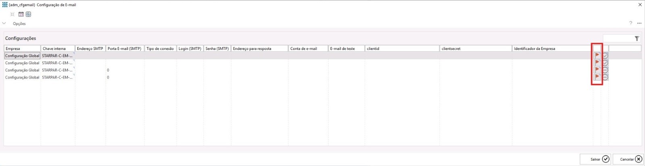This screenshot has width=645, height=166.
Task: Select the second row's Configuração Global cell
Action: 22,63
